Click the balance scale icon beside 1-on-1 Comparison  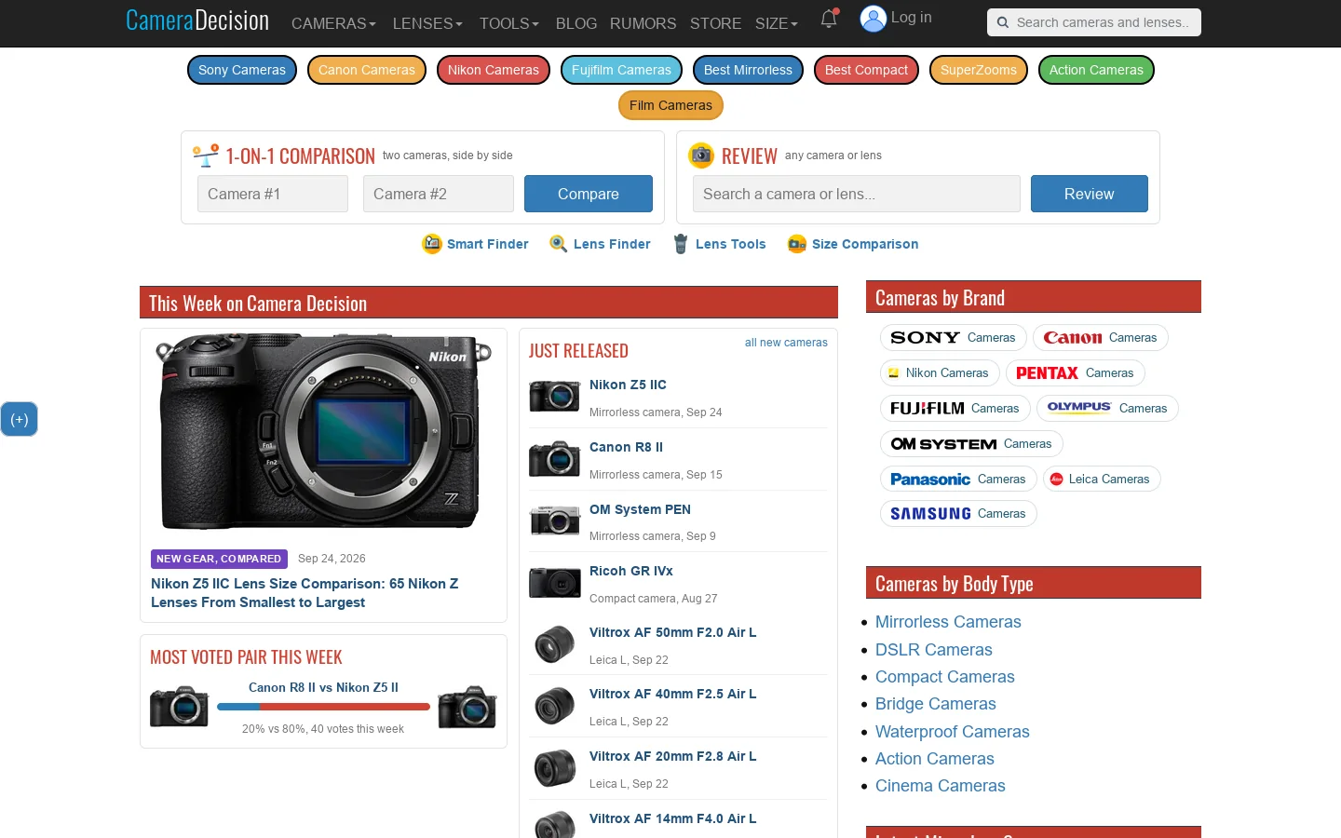(x=206, y=155)
